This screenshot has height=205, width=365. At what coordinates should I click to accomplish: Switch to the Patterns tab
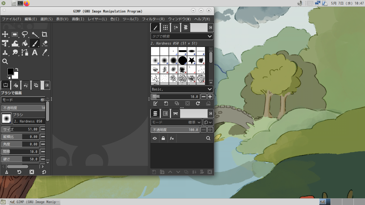(x=165, y=27)
